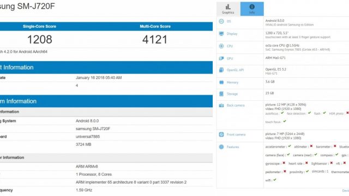Click the barometer red cross
This screenshot has height=196, width=349.
tap(335, 146)
